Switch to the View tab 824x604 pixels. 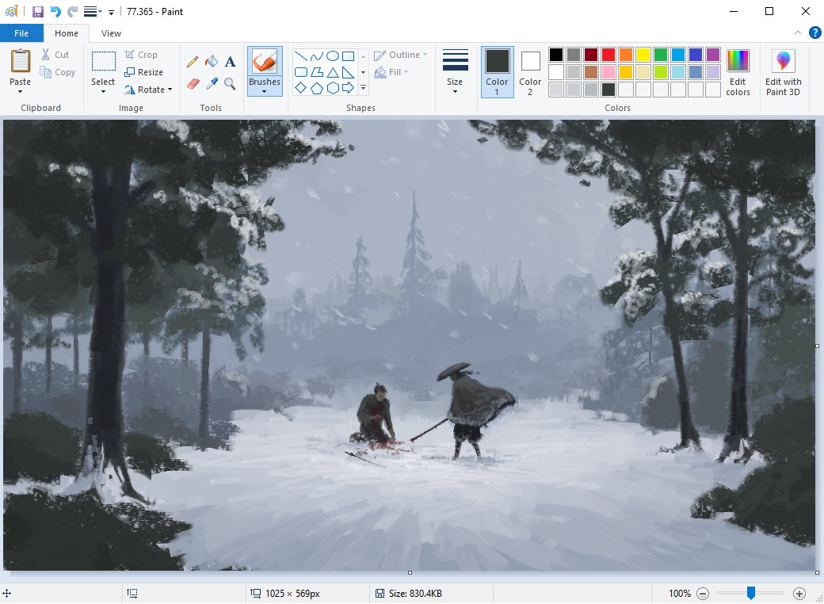[x=111, y=33]
